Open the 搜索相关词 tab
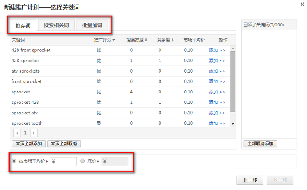This screenshot has width=307, height=190. pos(56,25)
